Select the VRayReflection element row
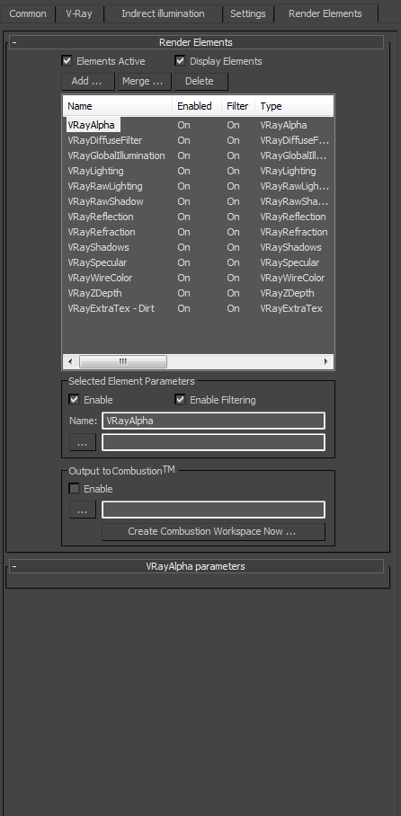Screen dimensions: 401x816 (x=198, y=217)
